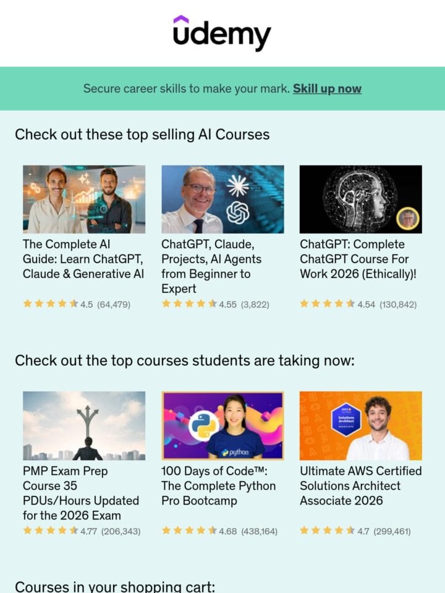Open The Complete AI Guide course title
Viewport: 445px width, 593px height.
[x=83, y=259]
